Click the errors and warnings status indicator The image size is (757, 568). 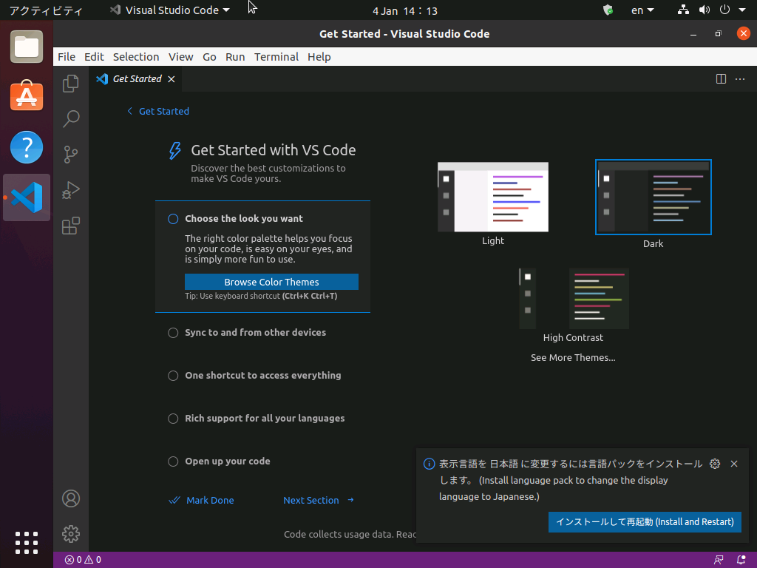coord(83,560)
